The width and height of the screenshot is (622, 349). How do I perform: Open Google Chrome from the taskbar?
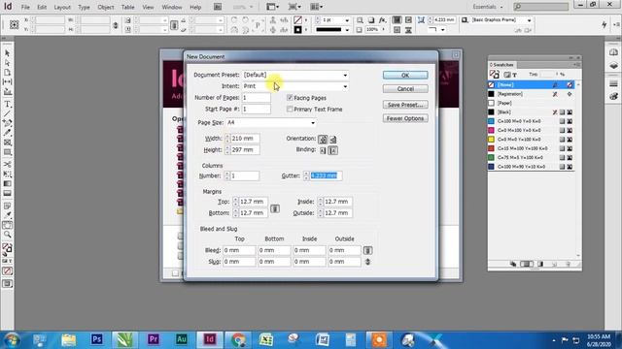[238, 339]
